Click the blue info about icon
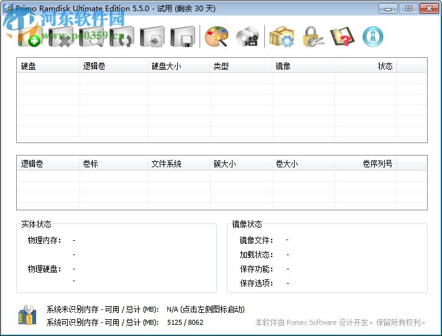 click(x=373, y=36)
